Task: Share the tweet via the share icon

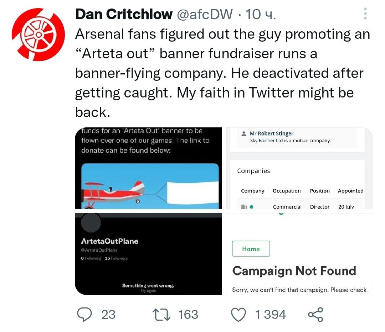Action: 315,315
